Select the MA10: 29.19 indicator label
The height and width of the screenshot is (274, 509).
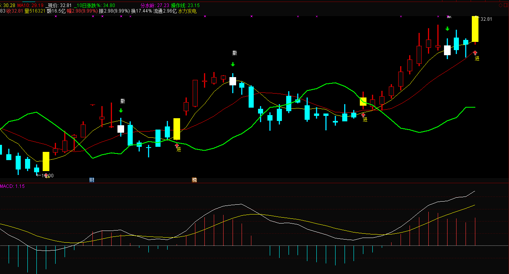[30, 5]
